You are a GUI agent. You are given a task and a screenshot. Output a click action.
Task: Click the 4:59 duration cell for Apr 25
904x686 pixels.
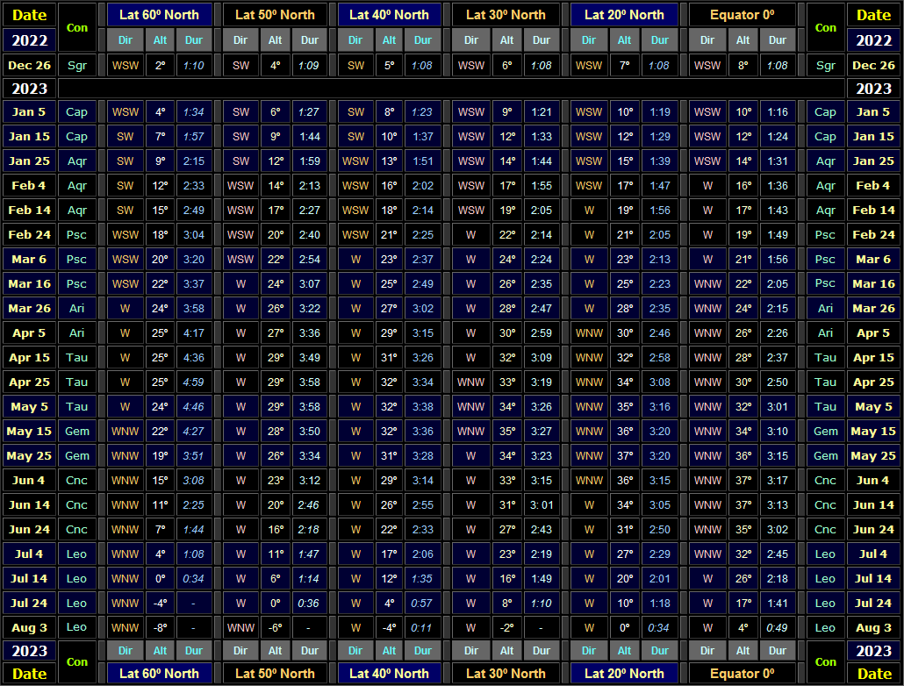(x=193, y=382)
